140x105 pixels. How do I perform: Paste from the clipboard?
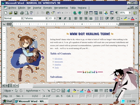click(48, 13)
